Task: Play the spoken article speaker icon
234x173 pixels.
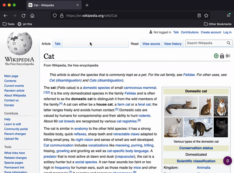Action: 228,56
